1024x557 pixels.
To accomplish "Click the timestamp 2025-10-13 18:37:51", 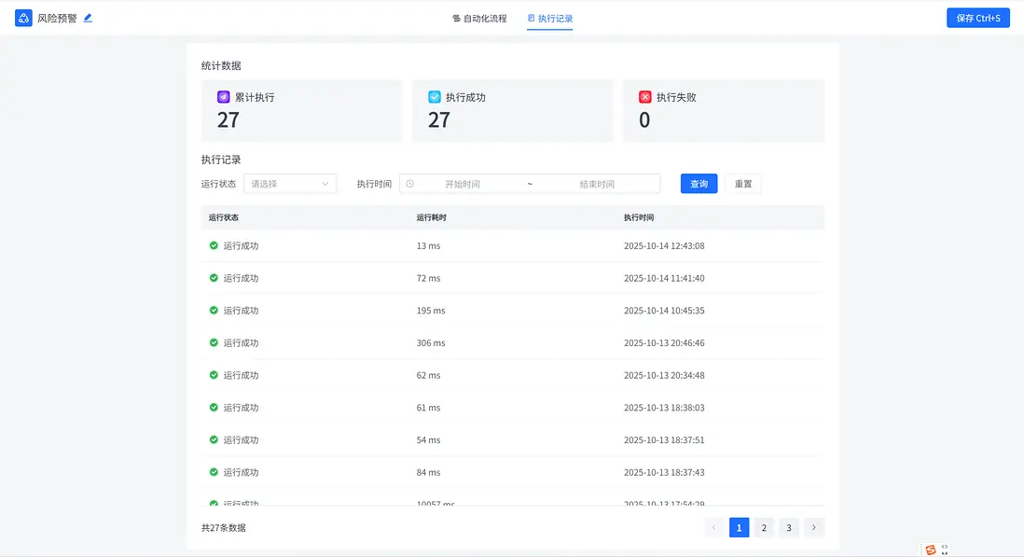I will (x=664, y=440).
